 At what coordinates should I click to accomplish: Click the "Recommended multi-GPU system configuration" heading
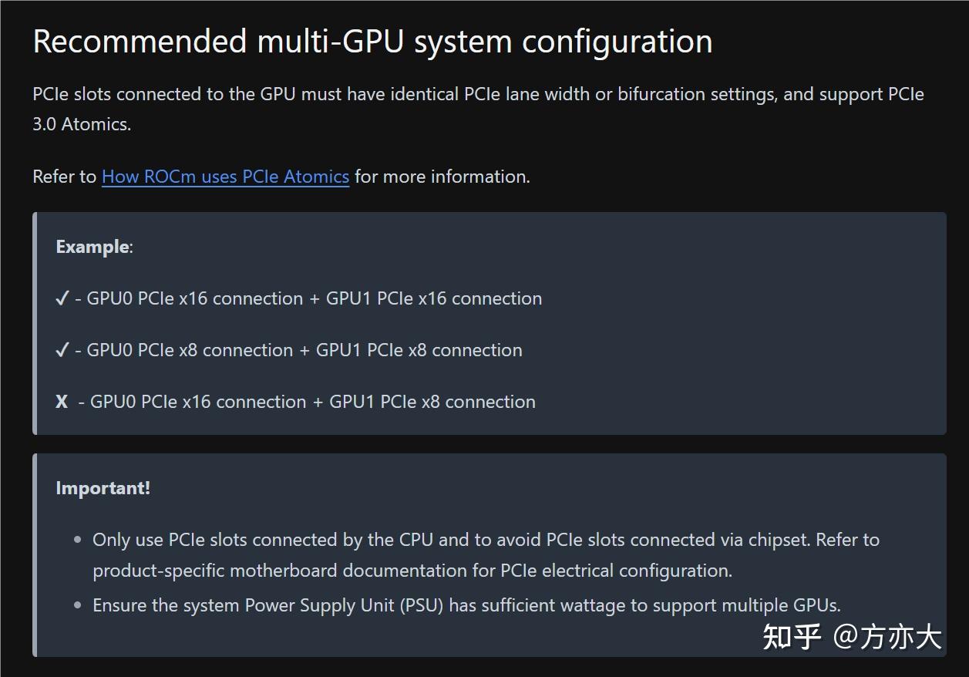click(x=372, y=41)
